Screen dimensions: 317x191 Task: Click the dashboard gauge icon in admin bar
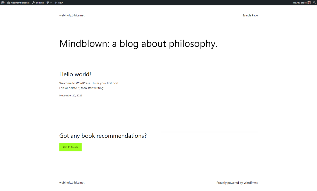pyautogui.click(x=9, y=3)
